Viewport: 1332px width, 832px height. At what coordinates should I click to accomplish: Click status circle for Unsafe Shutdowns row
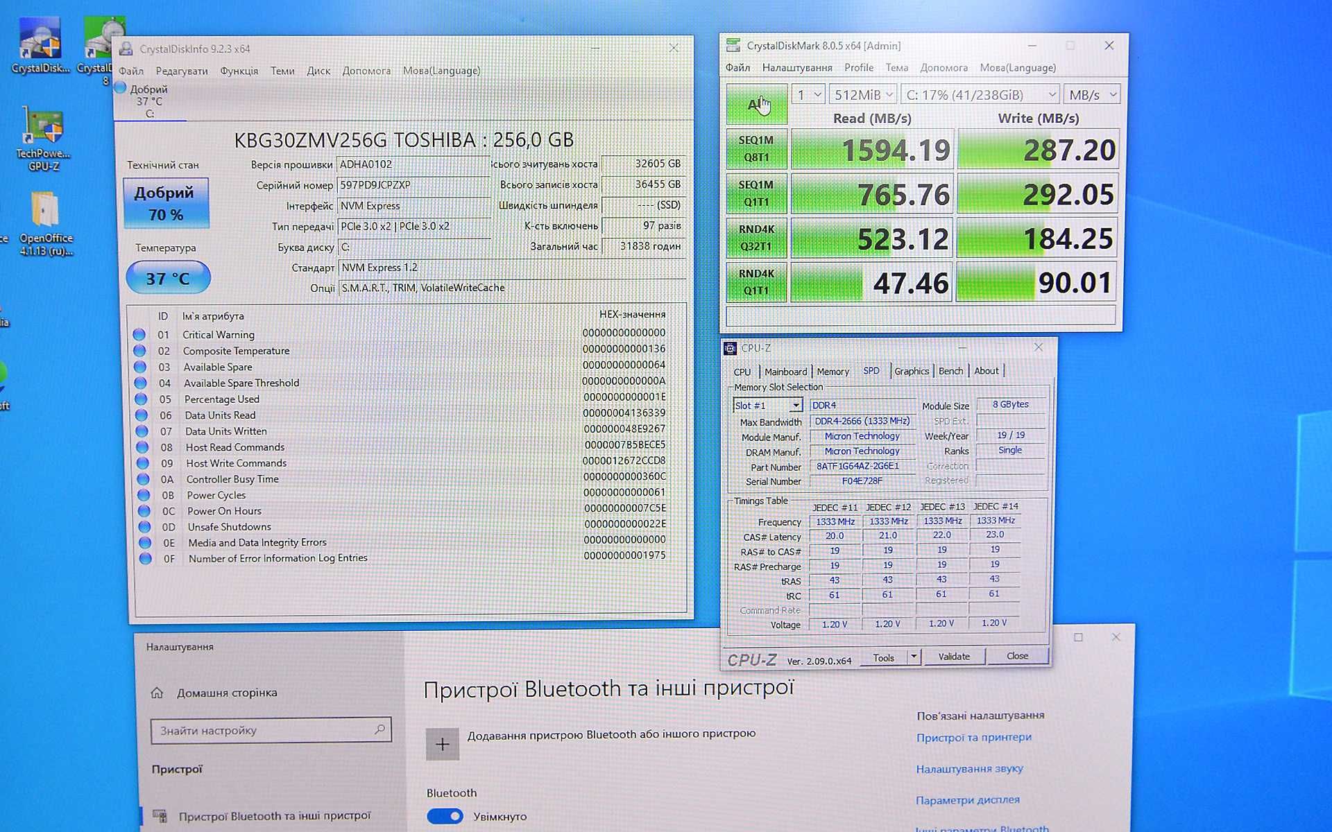click(x=144, y=526)
